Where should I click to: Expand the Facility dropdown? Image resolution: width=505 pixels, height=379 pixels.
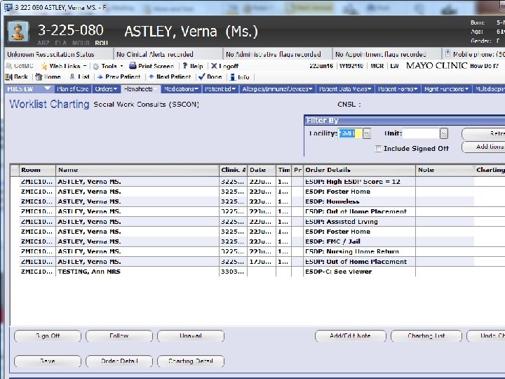pos(366,133)
